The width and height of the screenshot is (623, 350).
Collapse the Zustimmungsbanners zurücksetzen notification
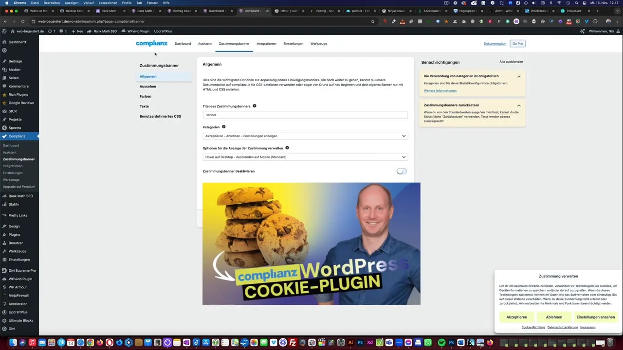(519, 105)
